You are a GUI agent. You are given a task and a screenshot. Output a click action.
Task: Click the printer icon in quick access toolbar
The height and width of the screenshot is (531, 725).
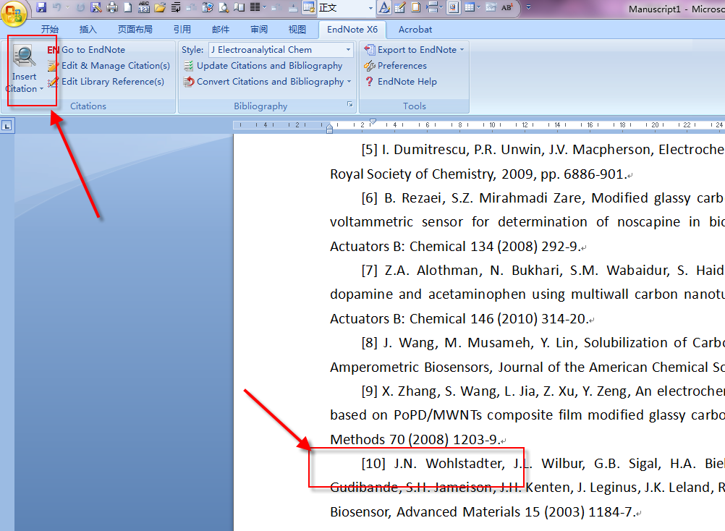pyautogui.click(x=112, y=8)
